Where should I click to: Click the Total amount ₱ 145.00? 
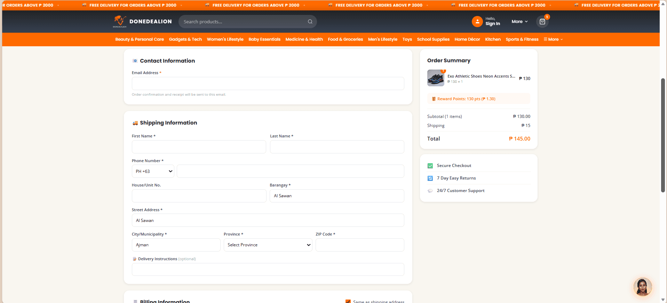click(x=519, y=139)
